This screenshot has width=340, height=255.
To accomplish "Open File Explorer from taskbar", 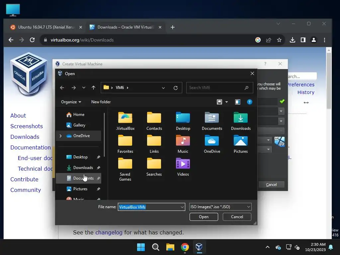I will coord(170,247).
